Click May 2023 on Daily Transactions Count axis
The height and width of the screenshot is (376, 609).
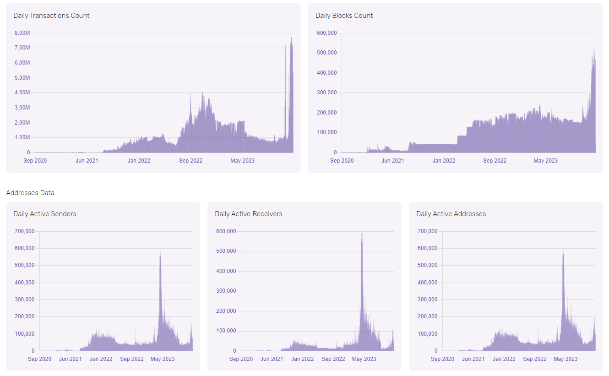point(242,161)
